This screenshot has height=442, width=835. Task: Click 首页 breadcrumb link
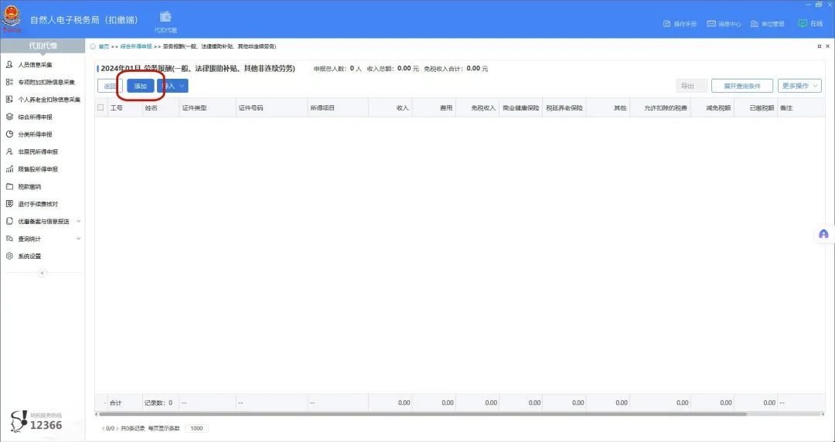pyautogui.click(x=104, y=47)
